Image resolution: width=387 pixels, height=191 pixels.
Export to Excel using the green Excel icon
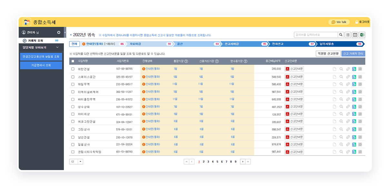click(362, 35)
